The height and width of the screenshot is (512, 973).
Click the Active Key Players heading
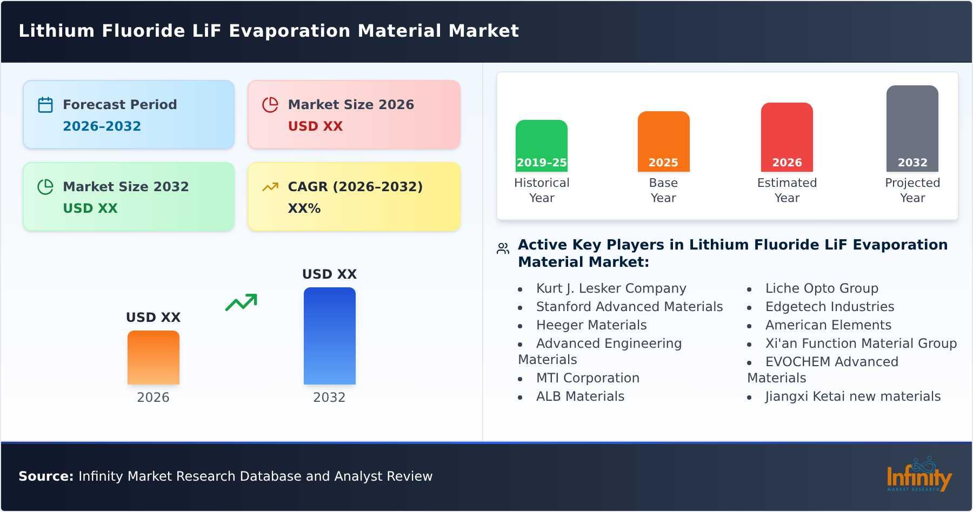pyautogui.click(x=732, y=253)
